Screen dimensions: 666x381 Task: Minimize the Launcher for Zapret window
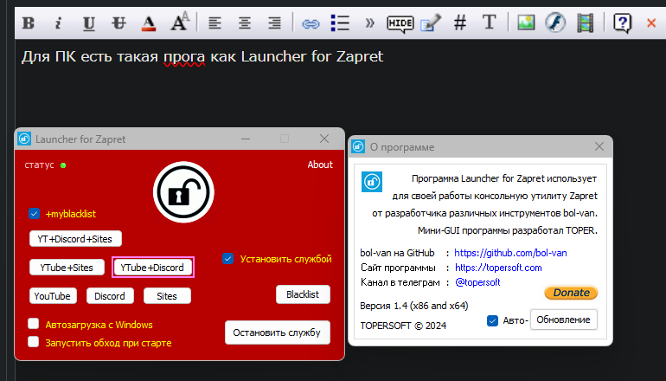tap(246, 139)
